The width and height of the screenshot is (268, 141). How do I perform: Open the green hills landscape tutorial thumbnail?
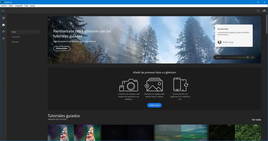tap(181, 133)
